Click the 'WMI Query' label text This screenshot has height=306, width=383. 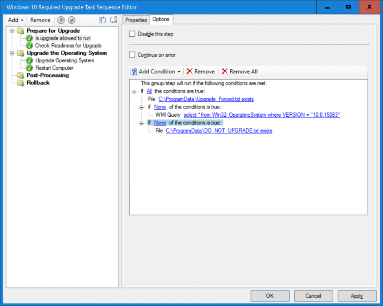click(168, 115)
